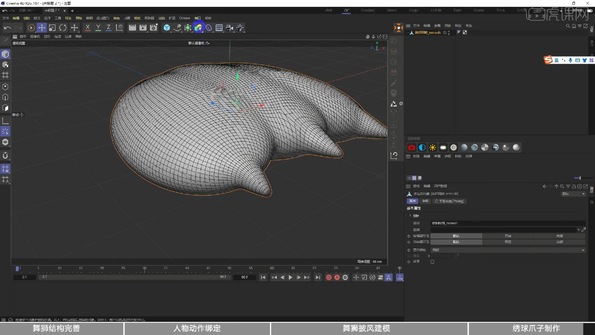Add a new document tab with plus
Image resolution: width=595 pixels, height=335 pixels.
click(72, 11)
